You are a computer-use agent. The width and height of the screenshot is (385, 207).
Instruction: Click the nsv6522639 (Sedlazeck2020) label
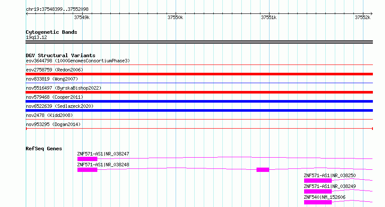coord(60,106)
